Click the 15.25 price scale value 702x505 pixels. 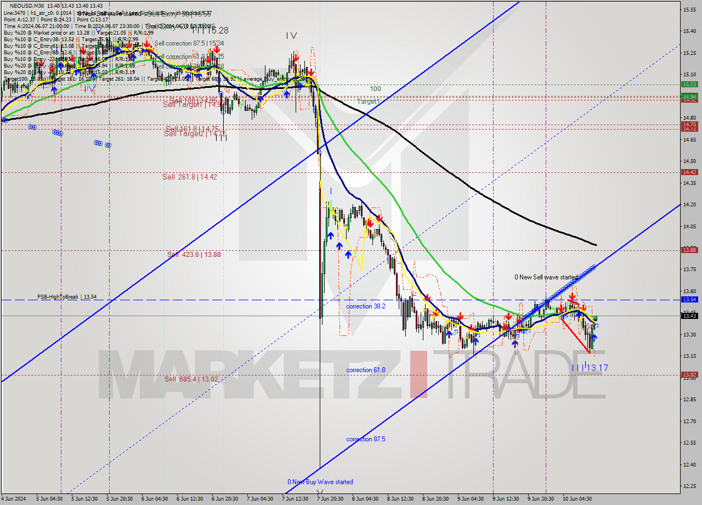pyautogui.click(x=689, y=53)
